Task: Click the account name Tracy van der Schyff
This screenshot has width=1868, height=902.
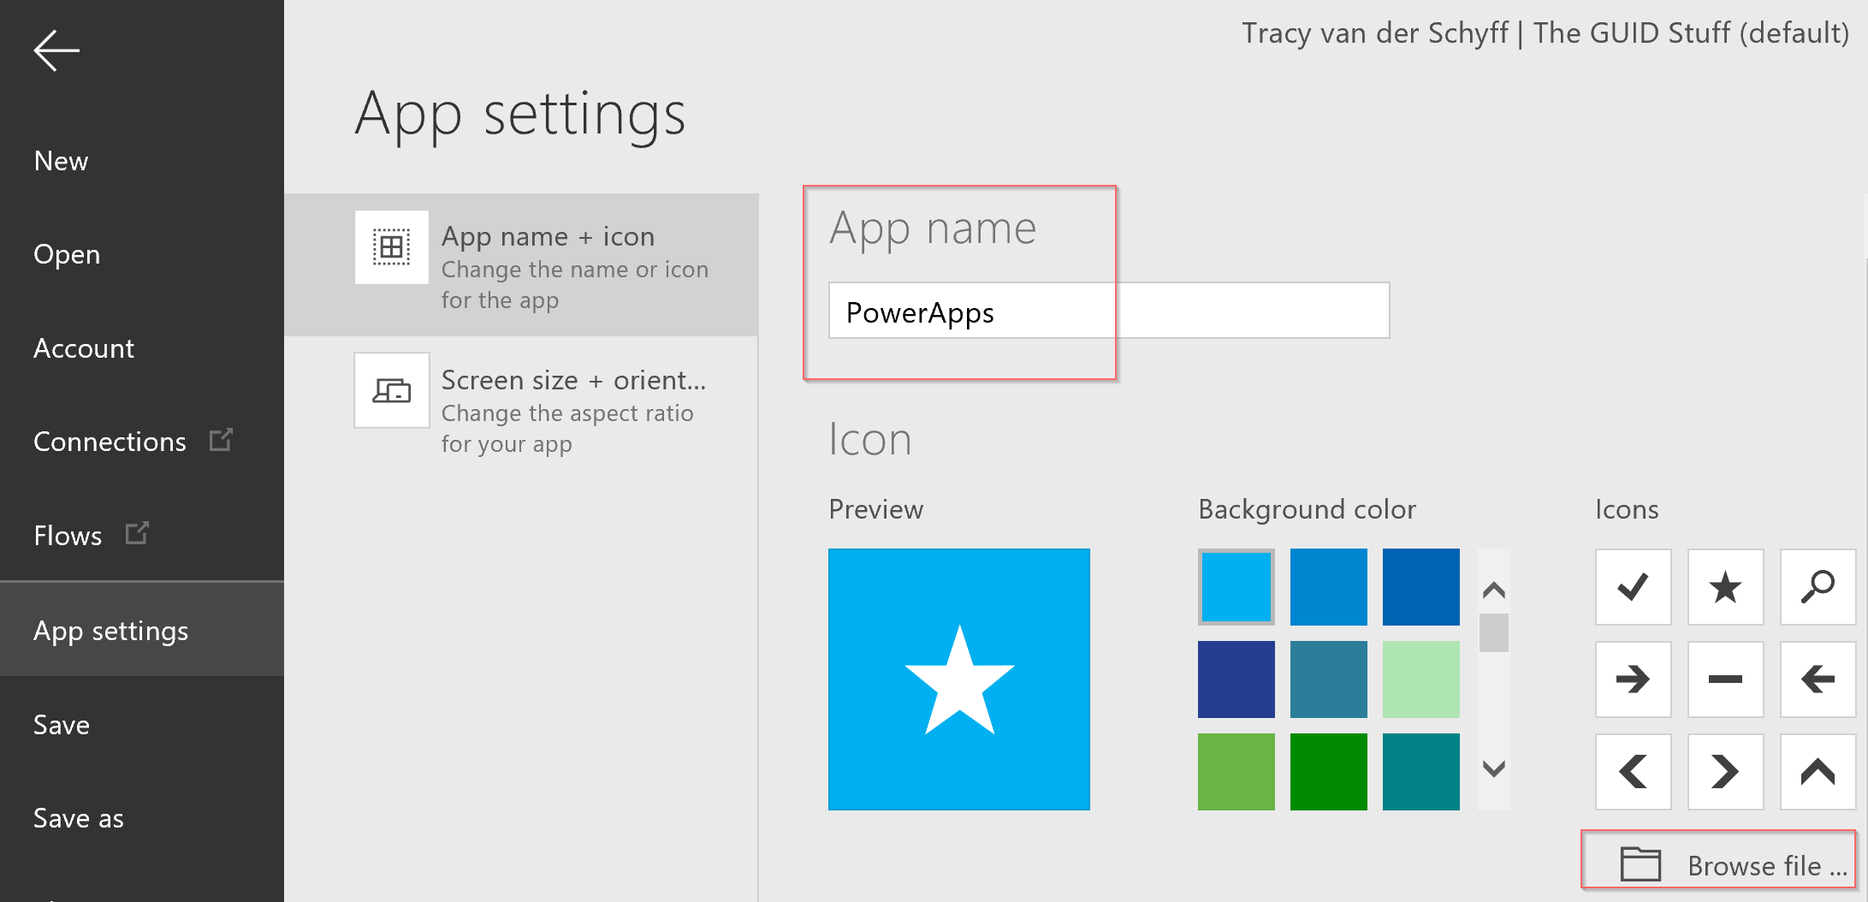Action: 1375,33
